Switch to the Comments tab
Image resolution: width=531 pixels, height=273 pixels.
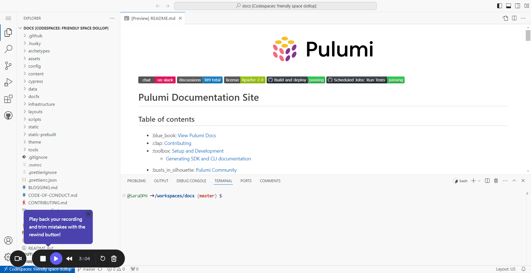(x=270, y=181)
